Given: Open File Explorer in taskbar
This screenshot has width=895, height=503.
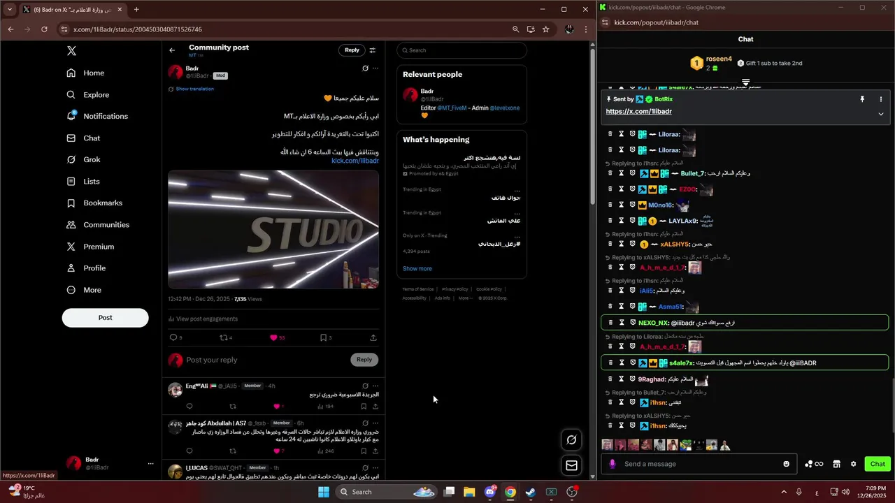Looking at the screenshot, I should [469, 492].
